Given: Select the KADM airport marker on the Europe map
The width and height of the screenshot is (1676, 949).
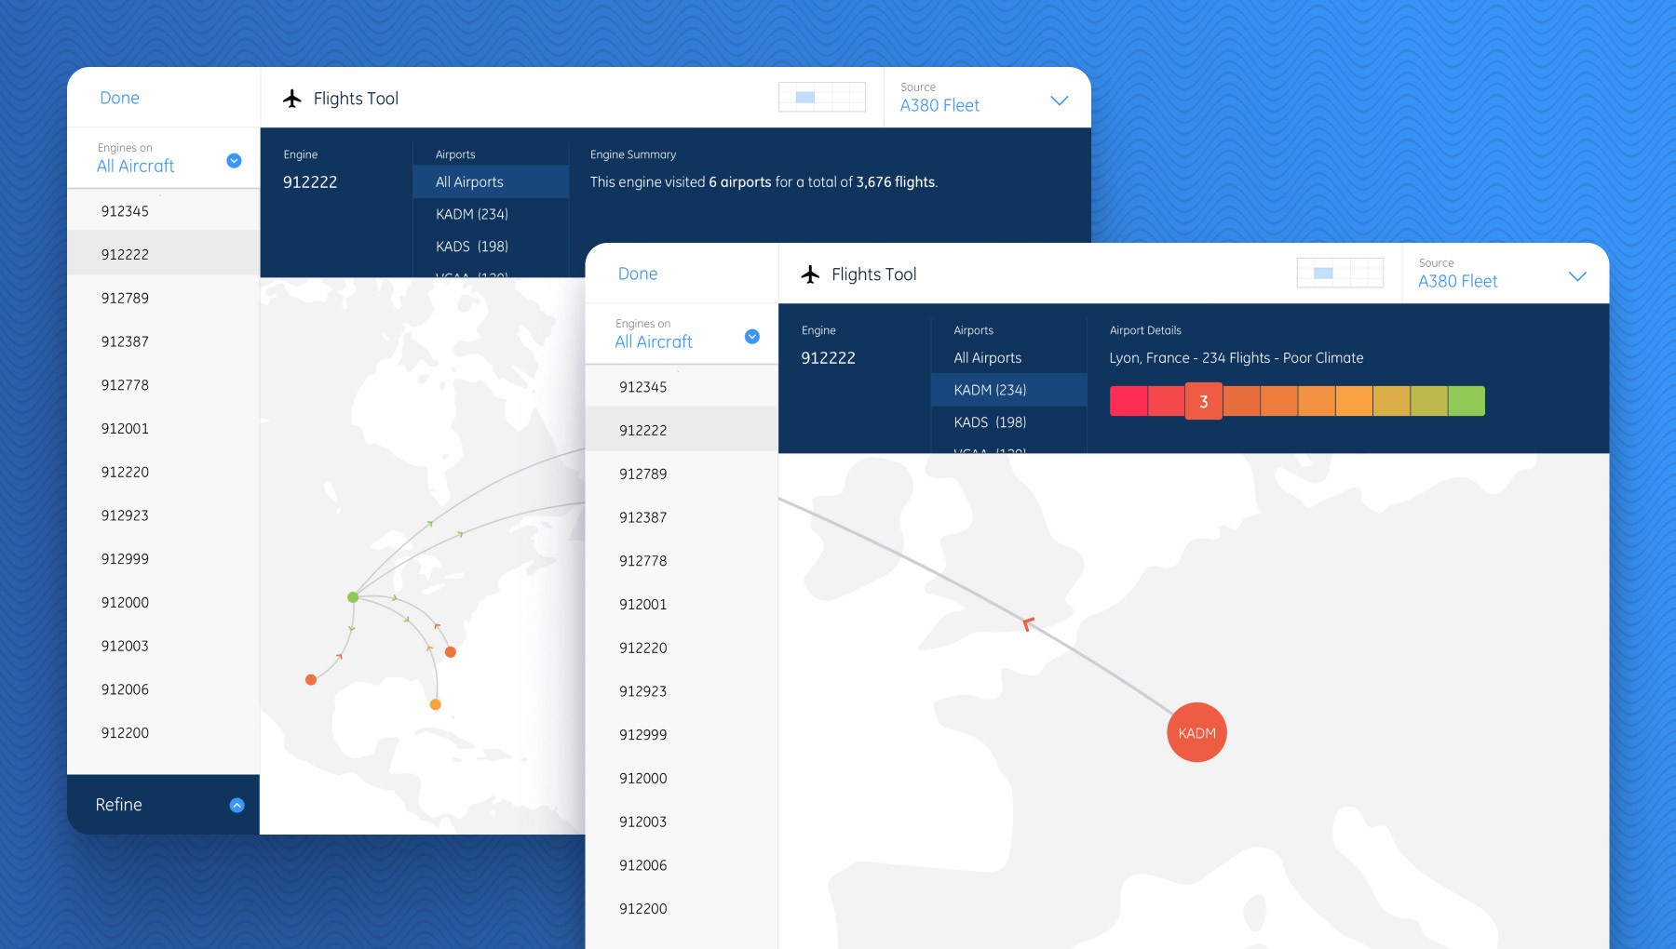Looking at the screenshot, I should coord(1196,732).
